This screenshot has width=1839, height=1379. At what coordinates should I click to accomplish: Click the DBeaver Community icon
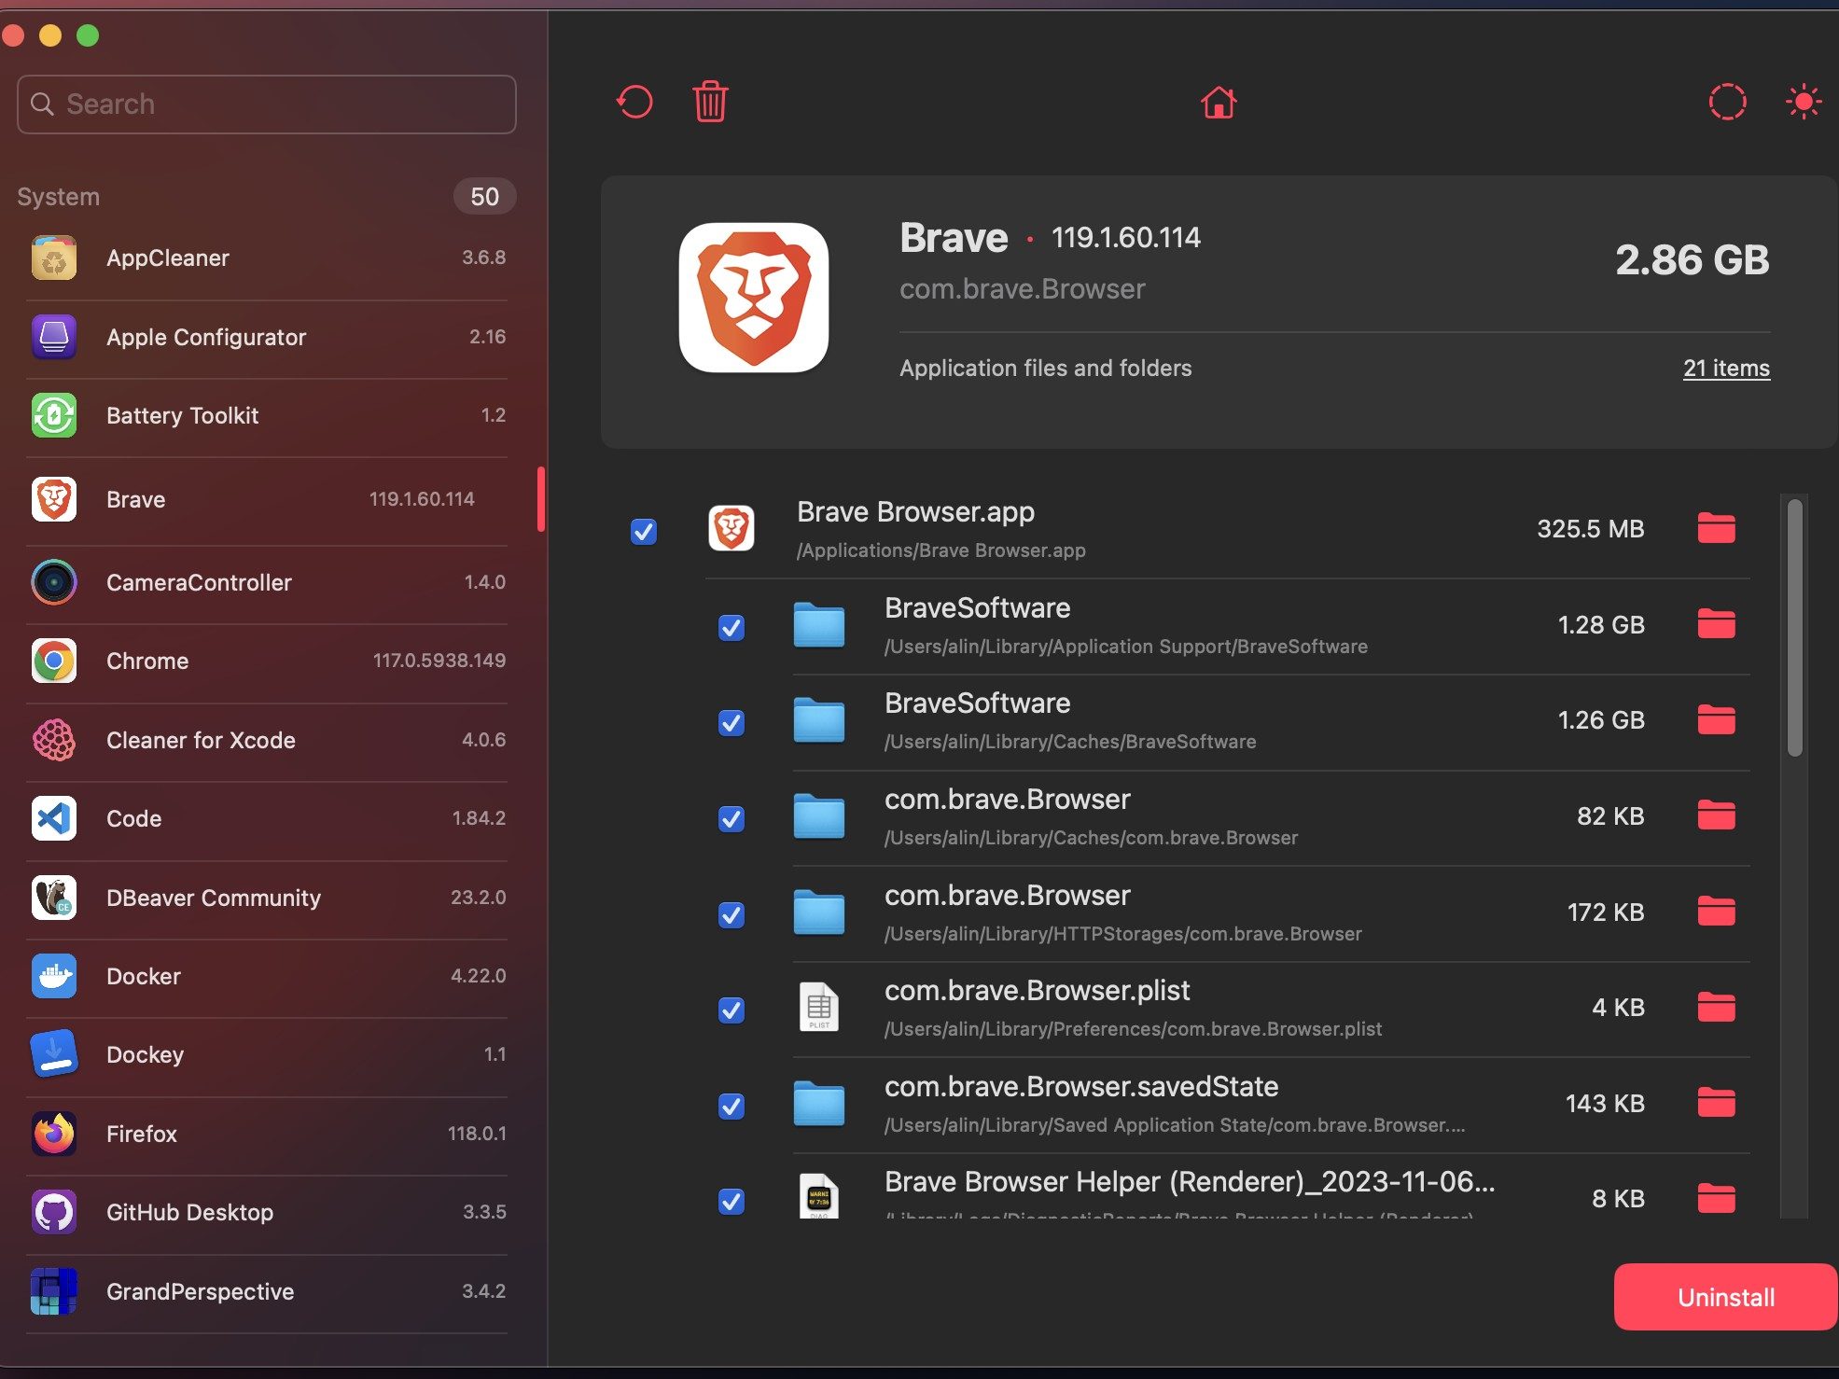coord(54,898)
